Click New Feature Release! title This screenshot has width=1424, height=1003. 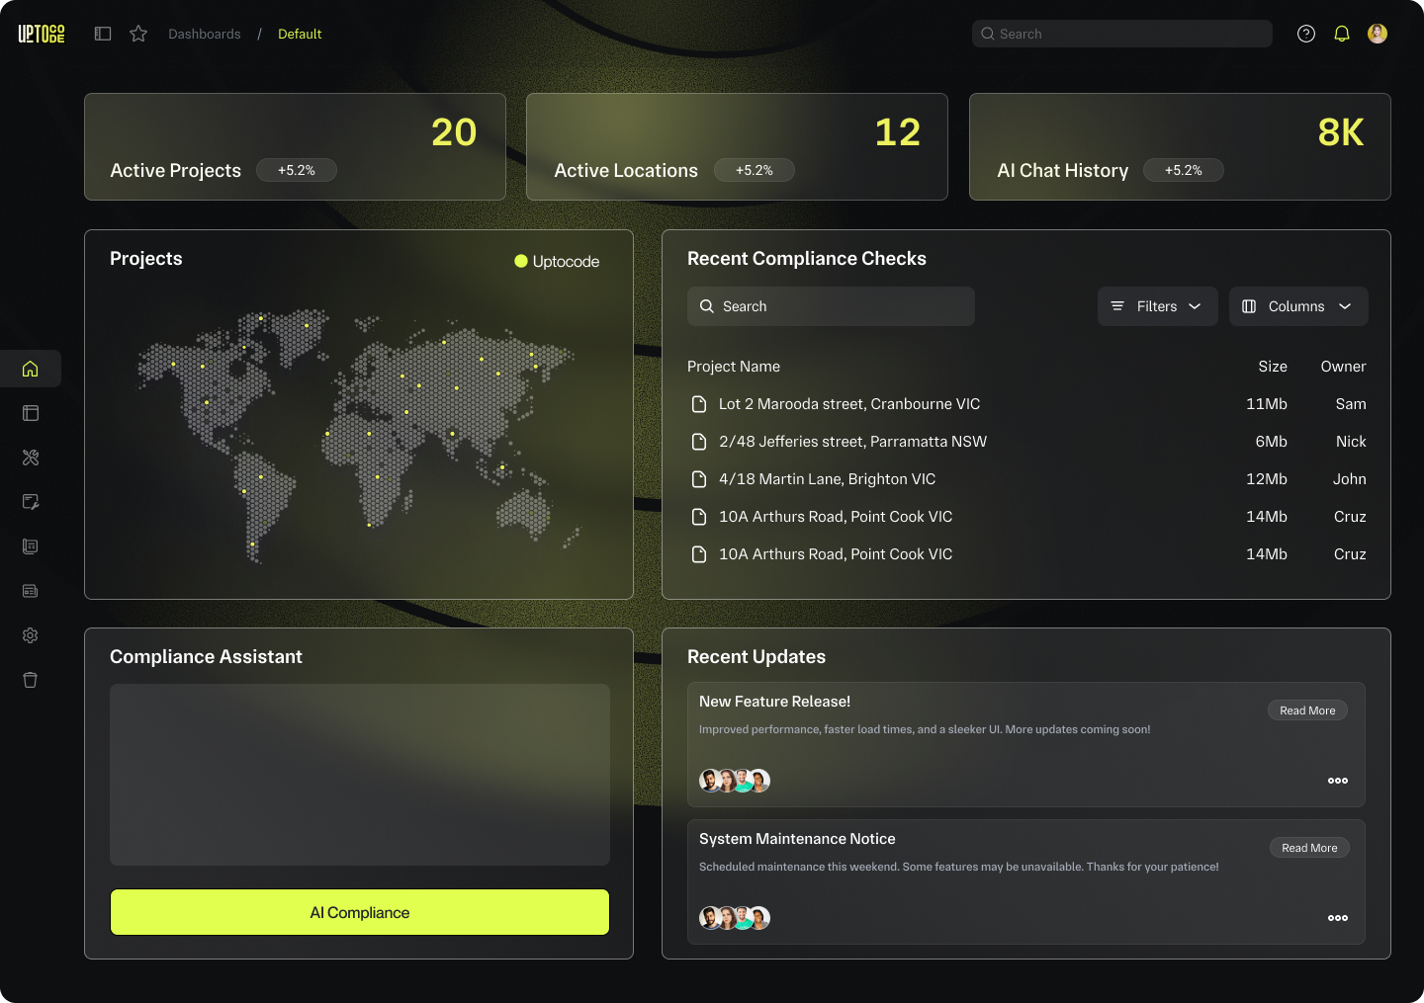point(774,702)
